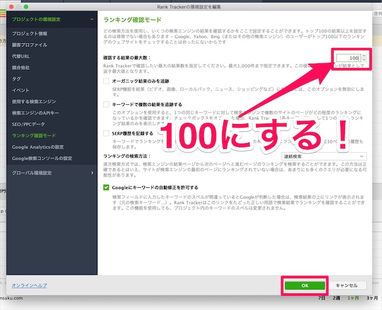Image resolution: width=382 pixels, height=310 pixels.
Task: Expand the グローバル環境設定 section arrow
Action: pos(92,173)
